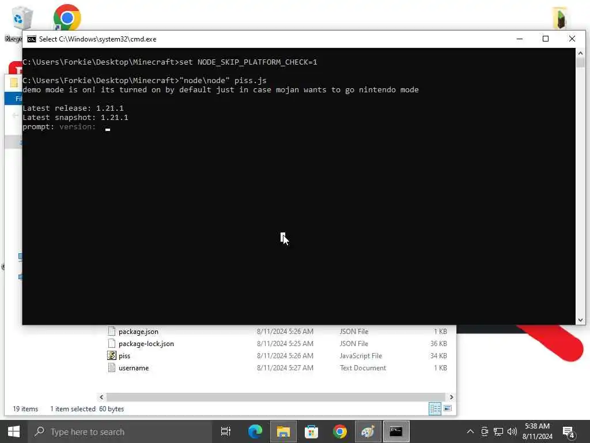Click the Task View taskbar button
Screen dimensions: 590x443
click(226, 431)
